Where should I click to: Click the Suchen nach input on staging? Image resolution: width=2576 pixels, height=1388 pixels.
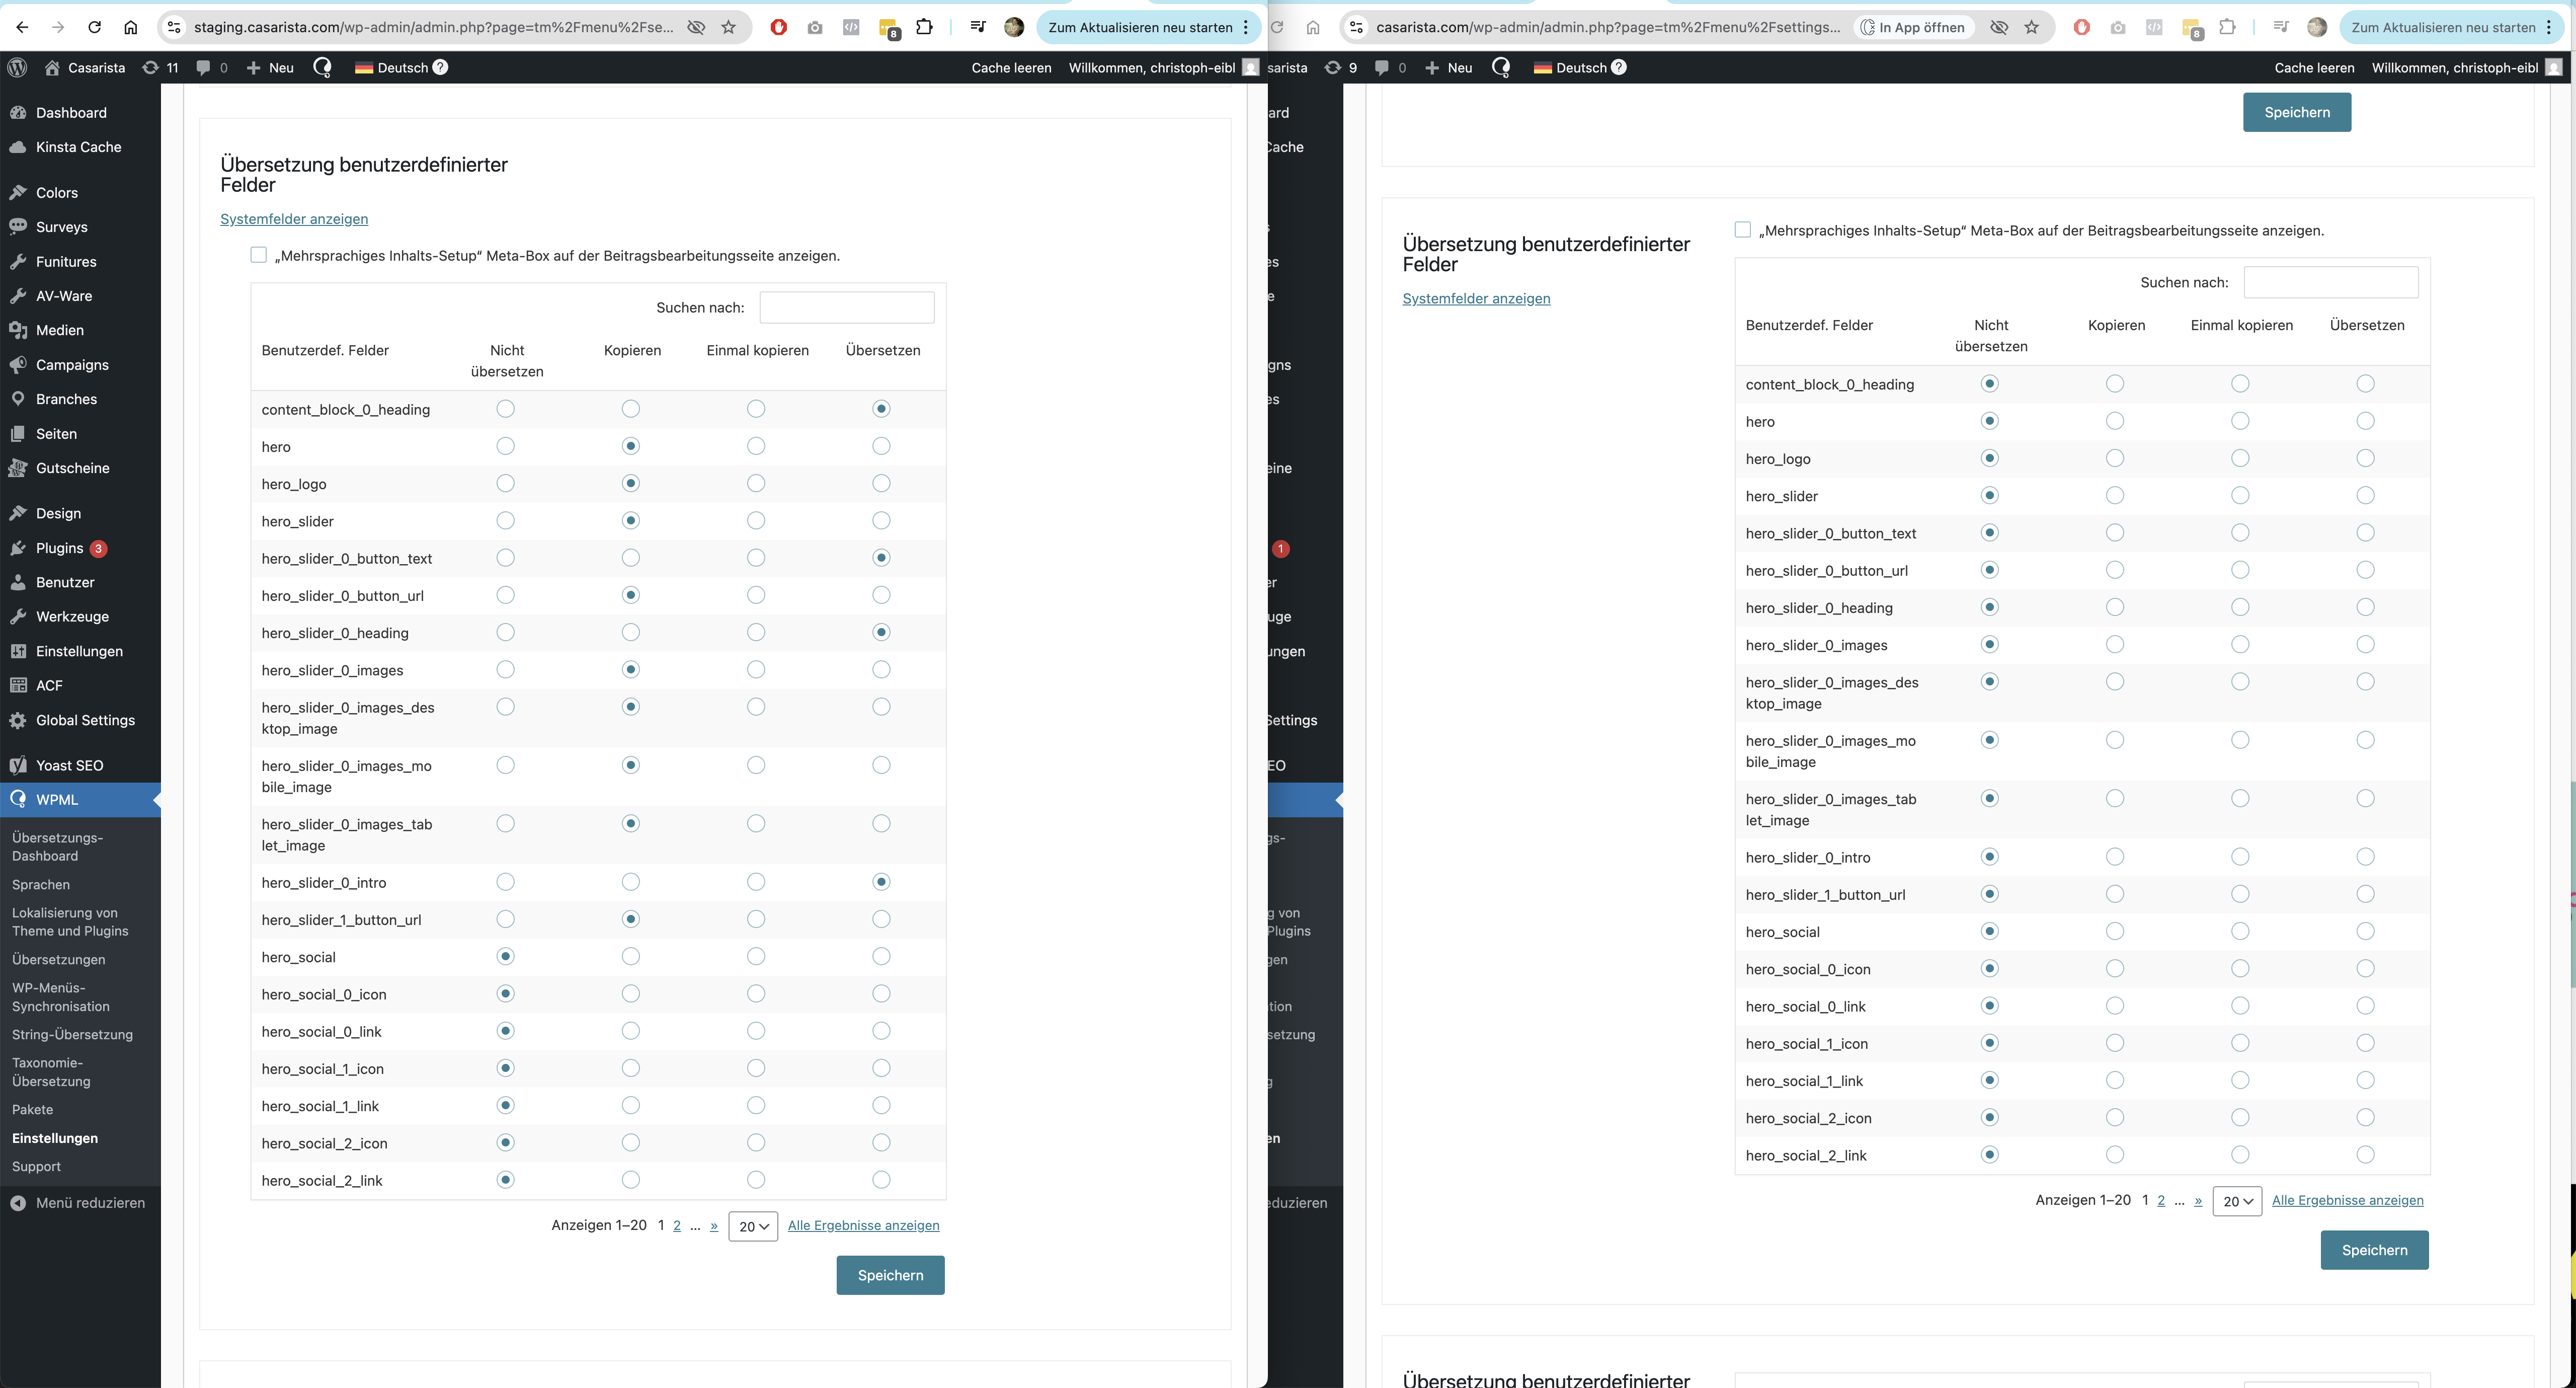(x=847, y=307)
